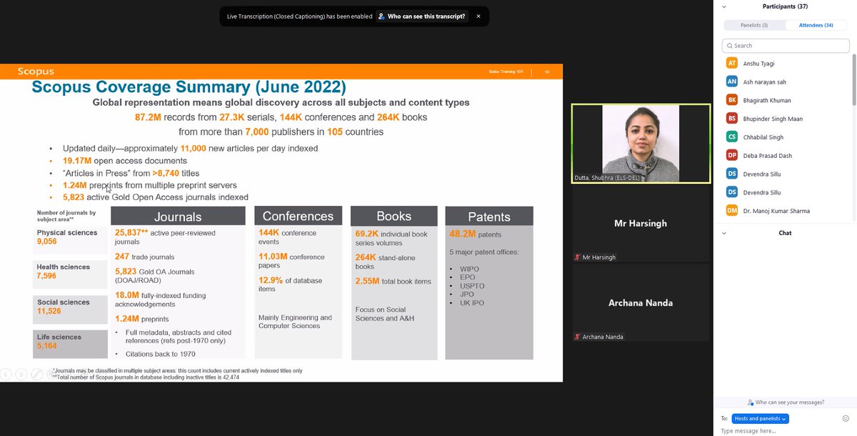The width and height of the screenshot is (857, 436).
Task: Click Mr Harsingh's muted microphone icon
Action: tap(577, 257)
